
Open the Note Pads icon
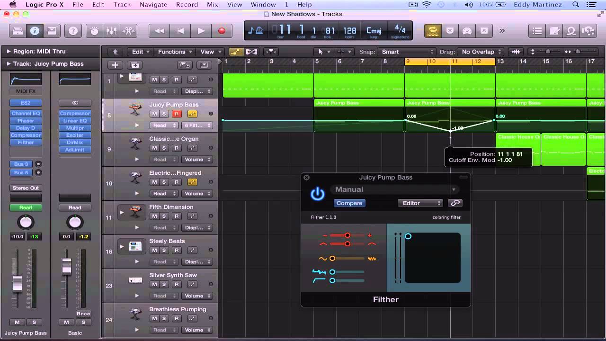[x=554, y=31]
